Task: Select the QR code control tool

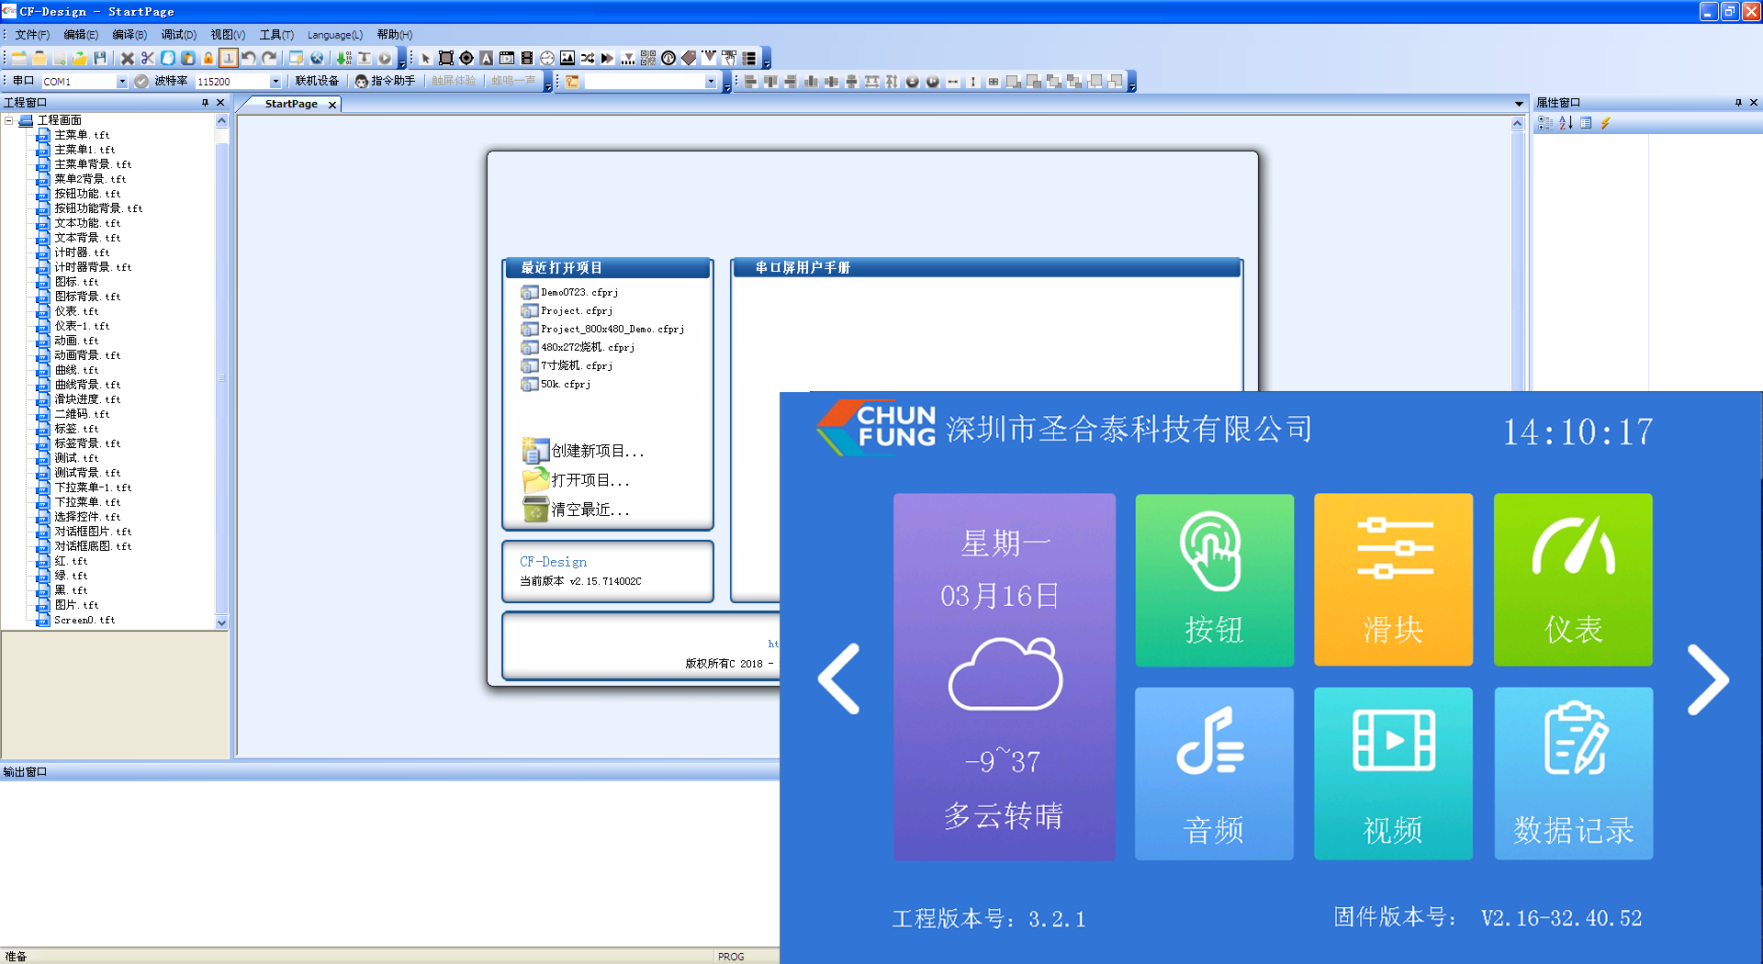Action: pyautogui.click(x=648, y=58)
